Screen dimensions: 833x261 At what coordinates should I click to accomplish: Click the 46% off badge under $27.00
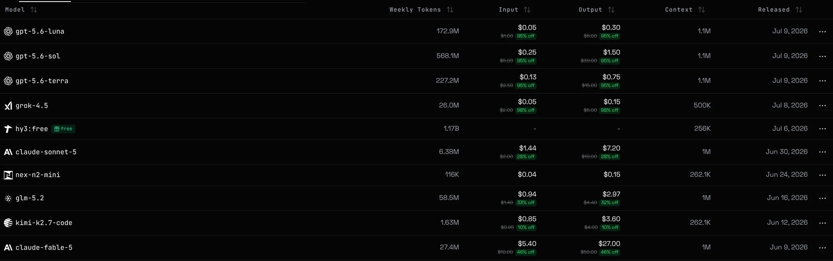coord(609,252)
